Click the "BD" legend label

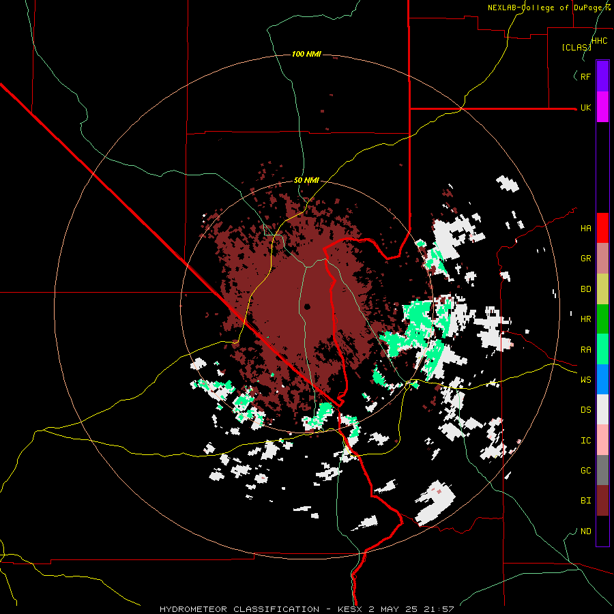pos(585,289)
